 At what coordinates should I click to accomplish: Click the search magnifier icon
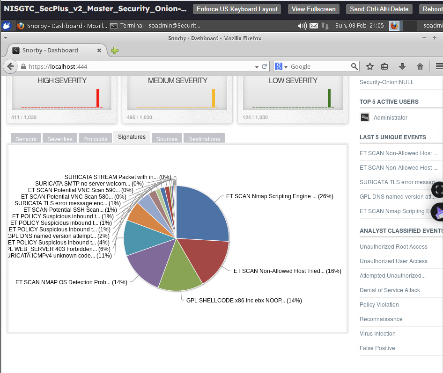(x=354, y=66)
